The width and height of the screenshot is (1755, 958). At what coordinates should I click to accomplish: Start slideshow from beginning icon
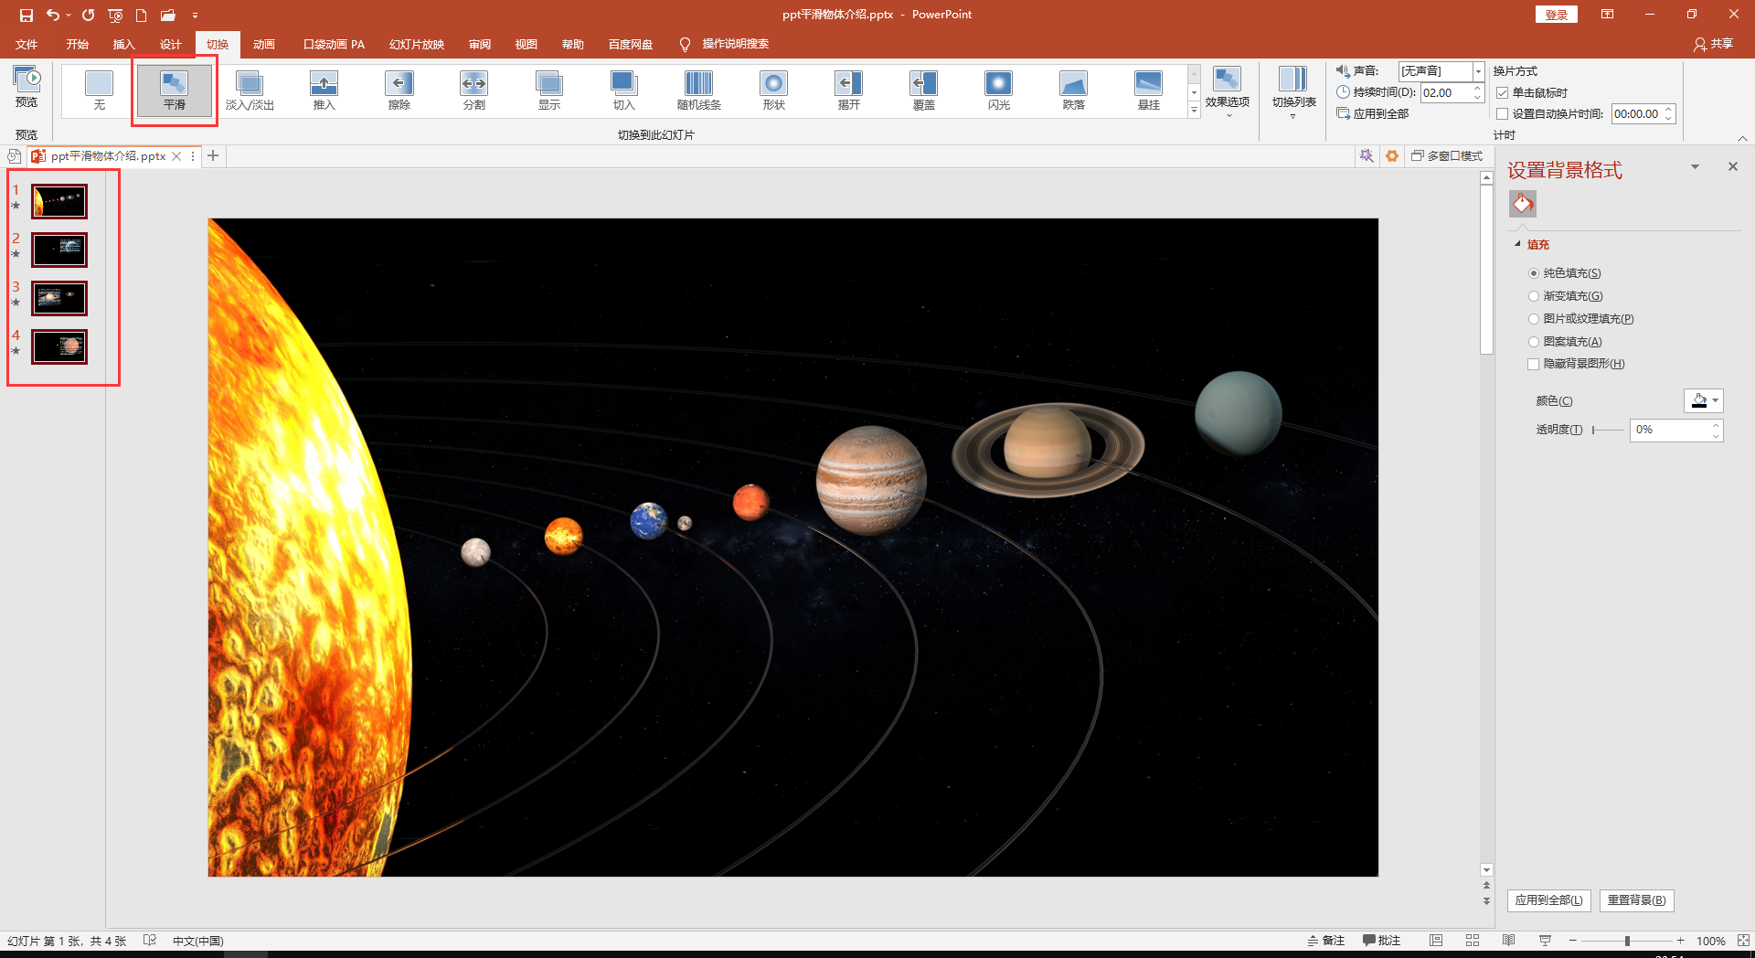(115, 15)
